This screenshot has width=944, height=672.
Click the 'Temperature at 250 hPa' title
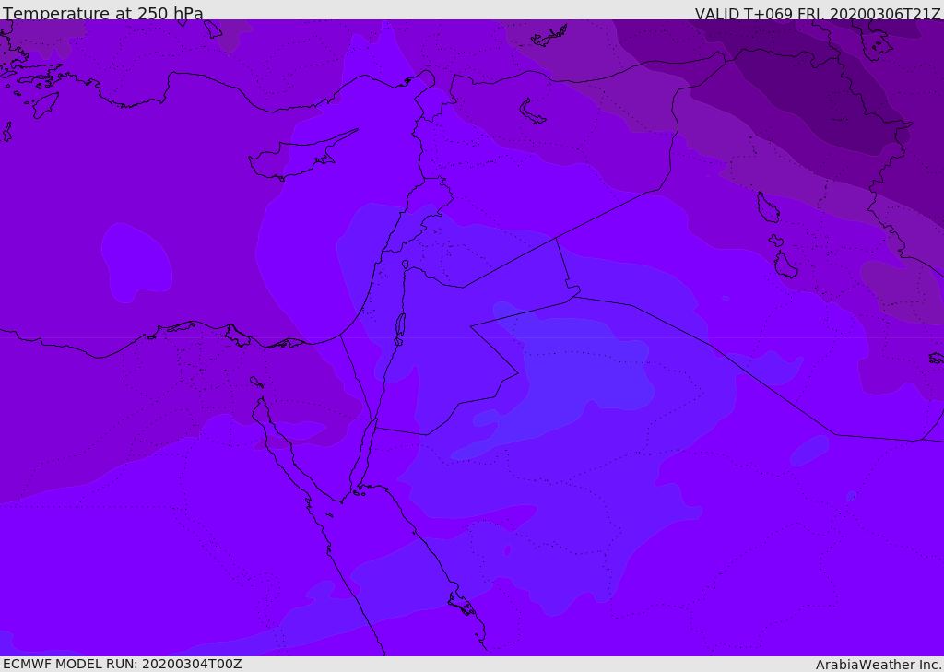103,14
